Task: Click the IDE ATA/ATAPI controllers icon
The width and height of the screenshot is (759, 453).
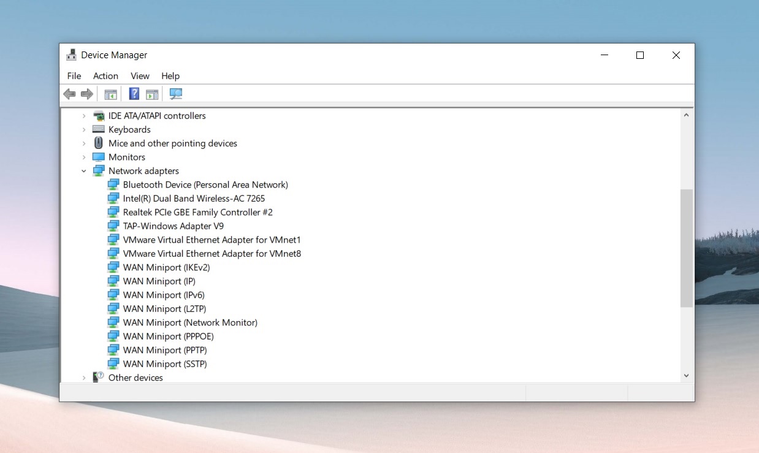Action: point(98,115)
